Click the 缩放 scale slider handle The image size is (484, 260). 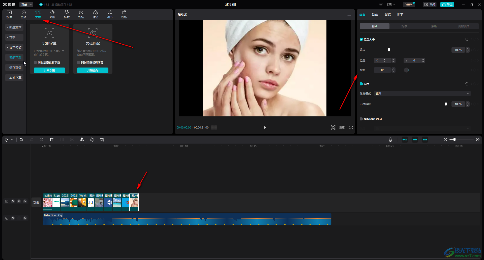point(389,50)
